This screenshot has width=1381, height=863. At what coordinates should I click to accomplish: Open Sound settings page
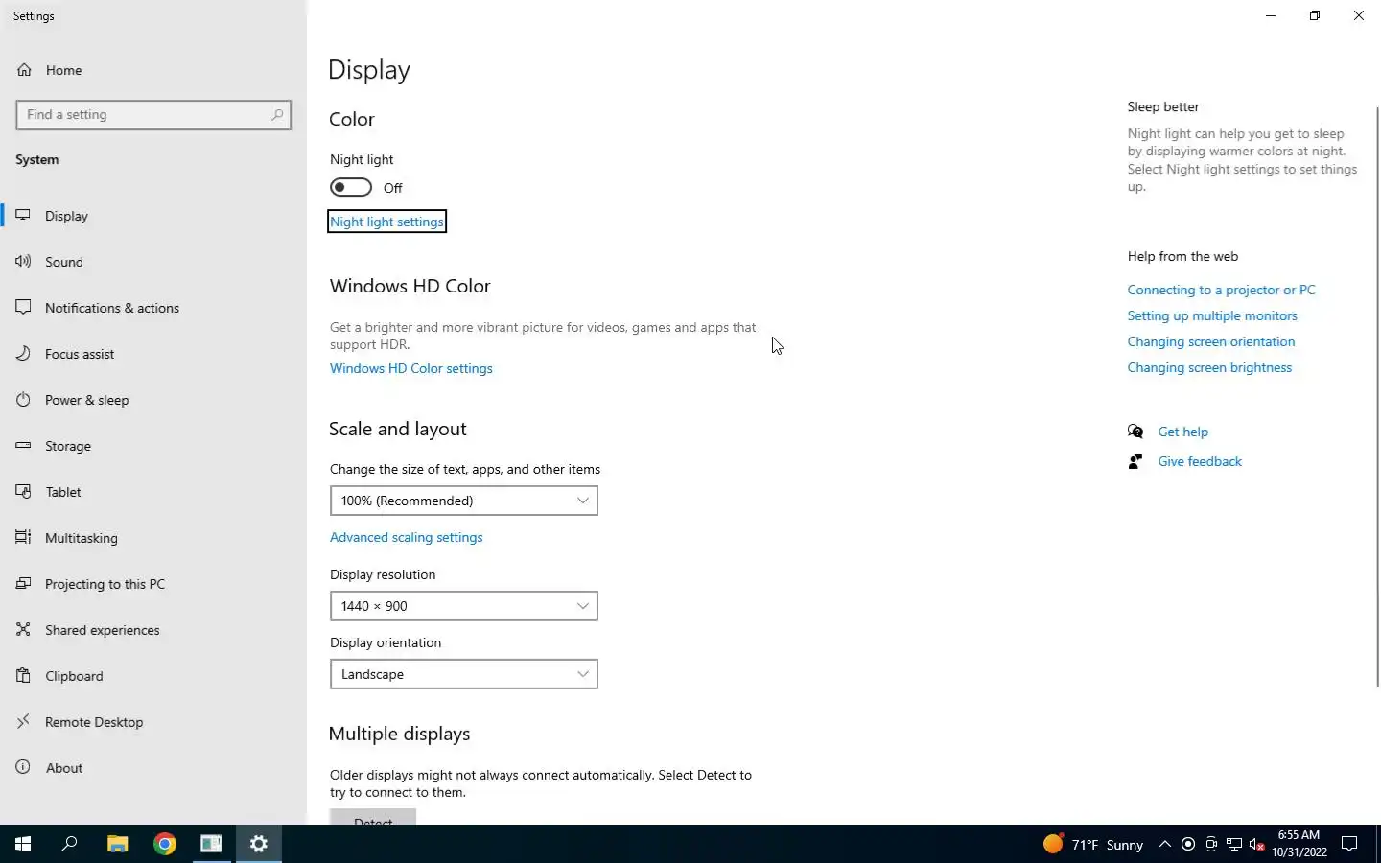pyautogui.click(x=153, y=262)
